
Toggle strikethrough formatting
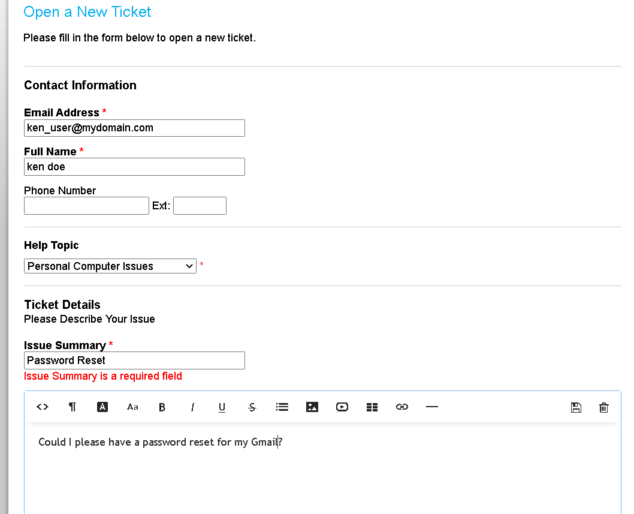pos(252,407)
